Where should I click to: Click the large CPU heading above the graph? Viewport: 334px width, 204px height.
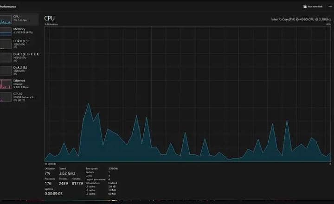(x=50, y=18)
